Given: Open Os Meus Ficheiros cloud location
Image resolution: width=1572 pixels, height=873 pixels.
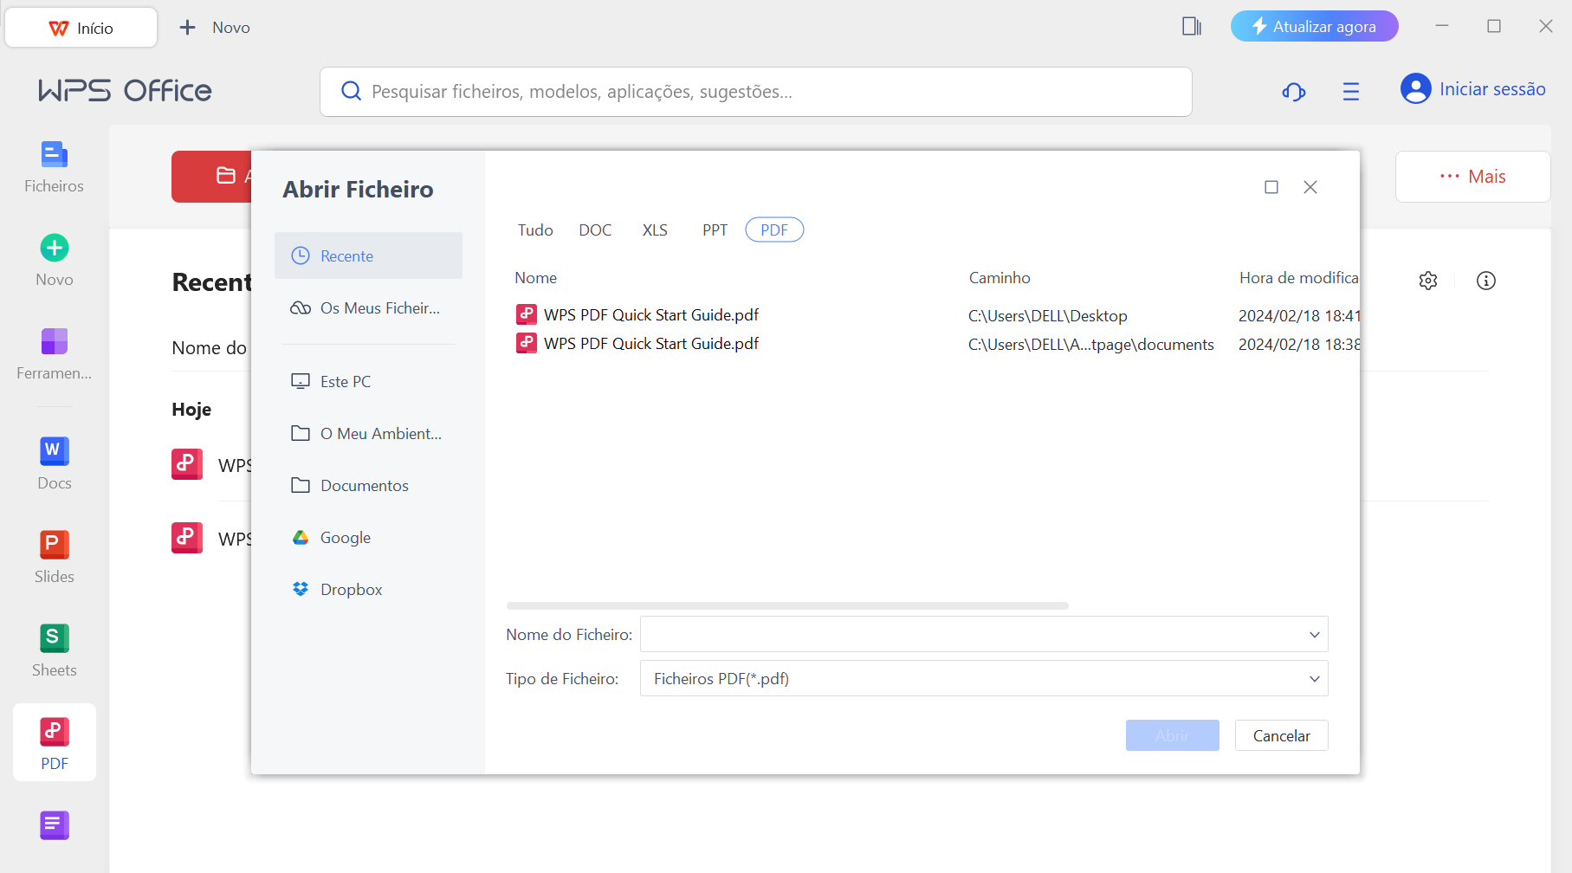Looking at the screenshot, I should click(368, 308).
